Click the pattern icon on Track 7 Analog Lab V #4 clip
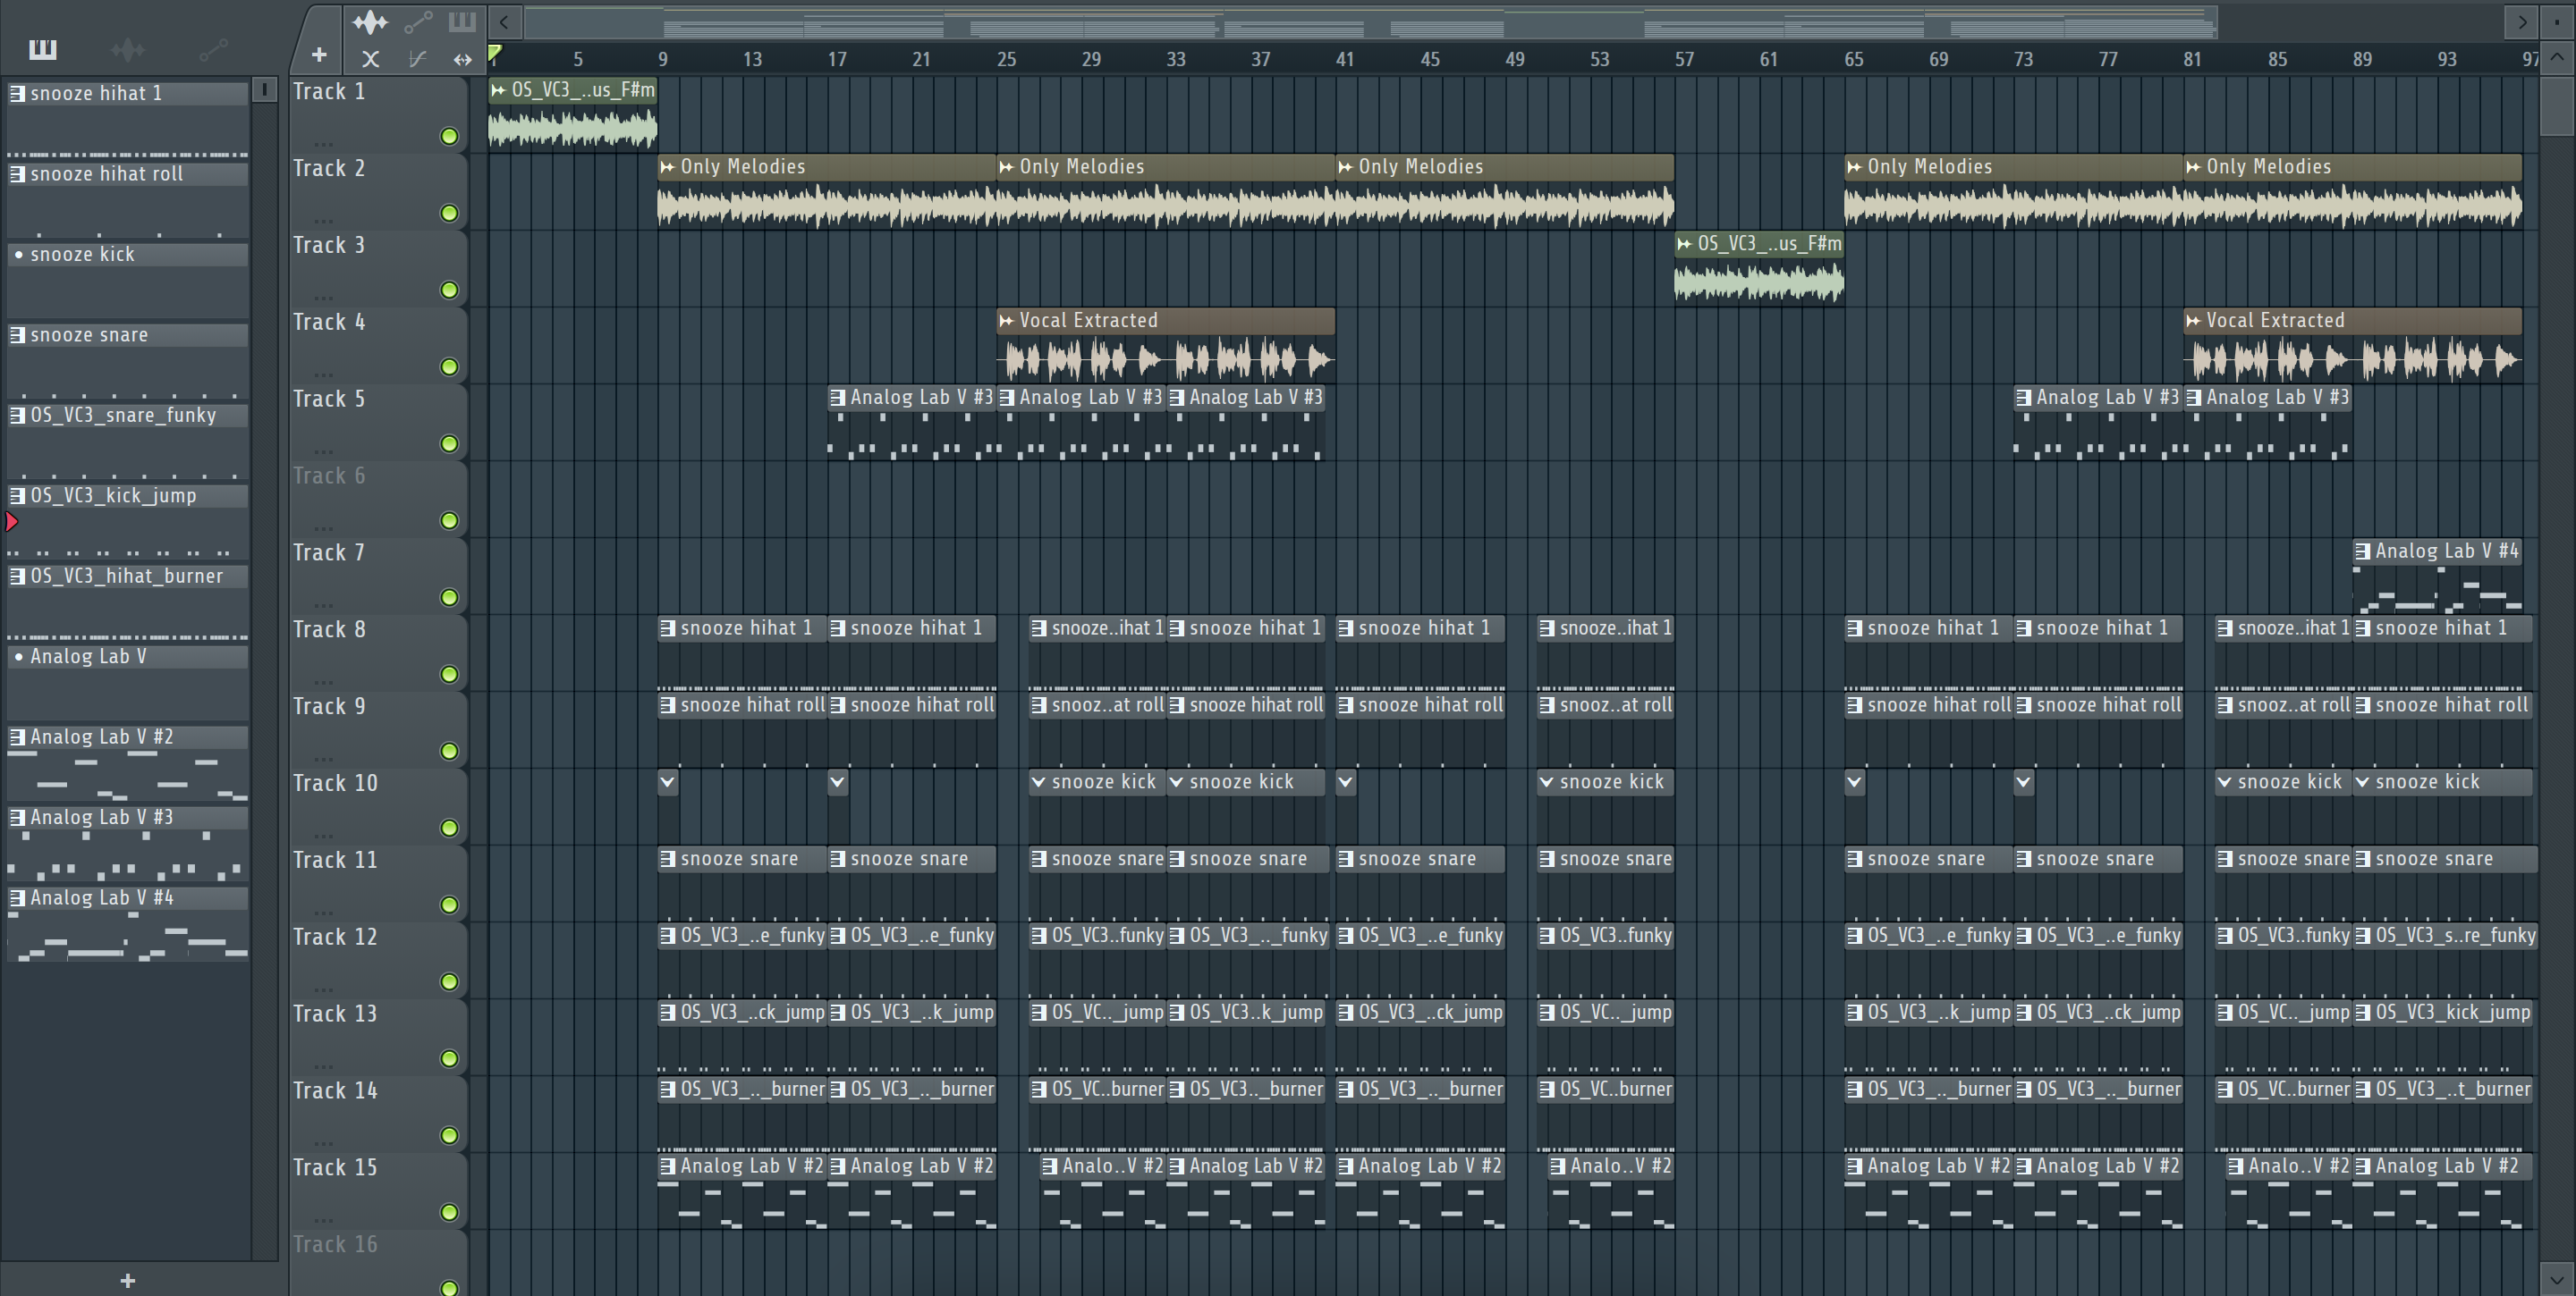 click(x=2362, y=551)
